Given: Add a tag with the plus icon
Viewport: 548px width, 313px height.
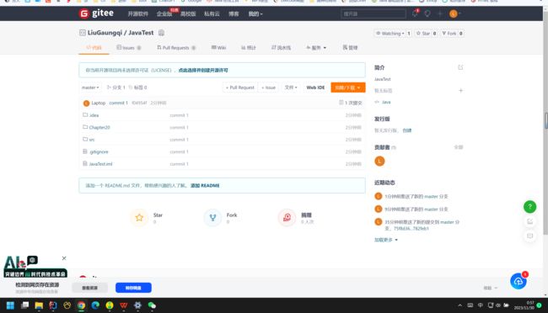Looking at the screenshot, I should (460, 91).
